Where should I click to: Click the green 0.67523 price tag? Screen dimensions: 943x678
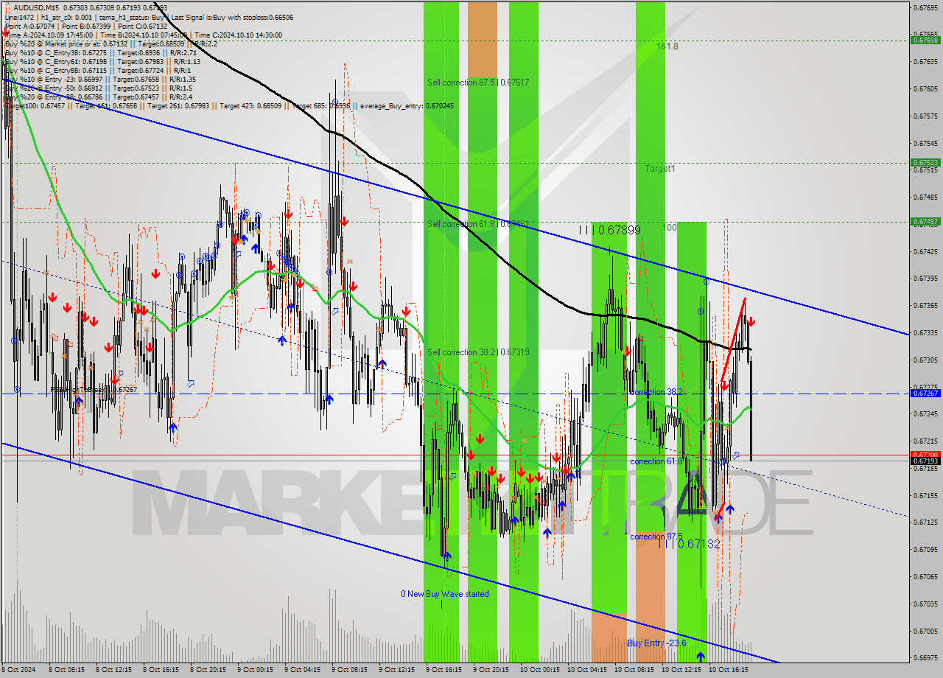coord(925,162)
